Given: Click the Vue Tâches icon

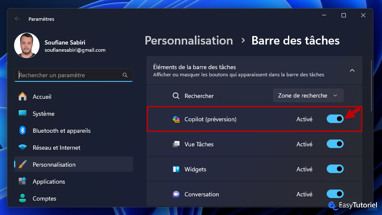Looking at the screenshot, I should [176, 144].
